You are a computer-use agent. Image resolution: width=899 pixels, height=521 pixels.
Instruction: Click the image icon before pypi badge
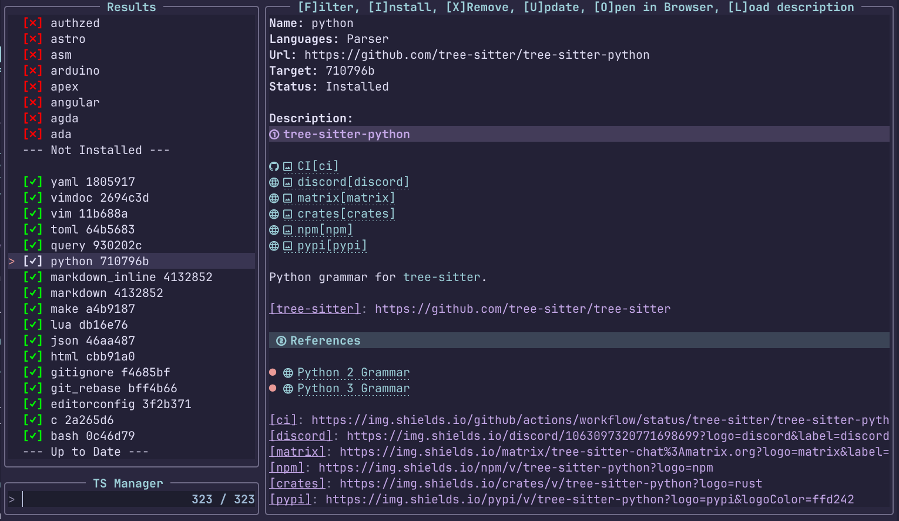pyautogui.click(x=287, y=246)
